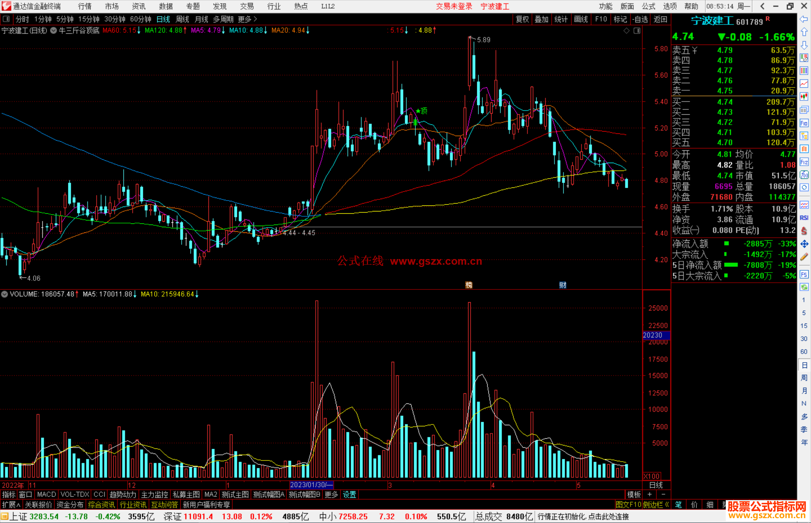Click the green refresh icon in sidebar
The height and width of the screenshot is (523, 811).
[x=804, y=287]
